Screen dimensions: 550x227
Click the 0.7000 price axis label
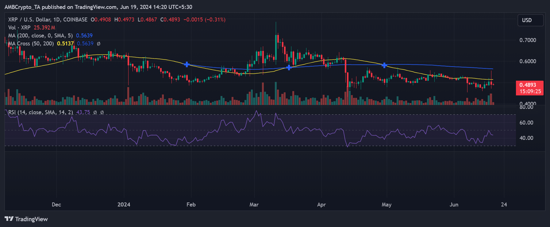tap(528, 40)
